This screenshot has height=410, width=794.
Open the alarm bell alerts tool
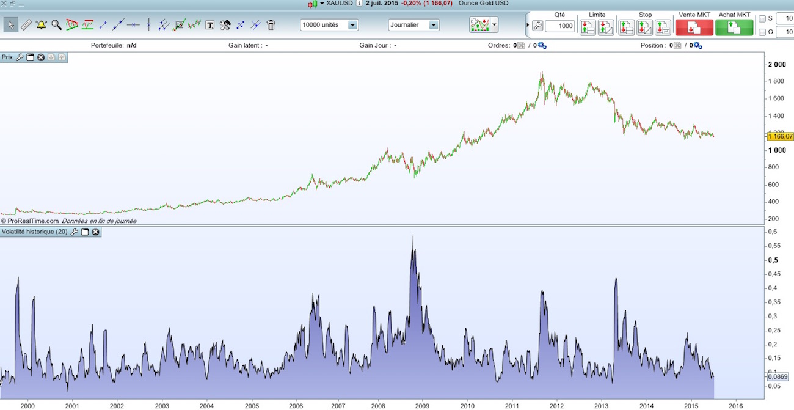[42, 25]
